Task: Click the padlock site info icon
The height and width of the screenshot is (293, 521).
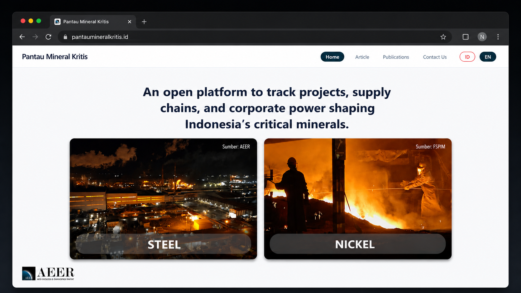Action: coord(65,37)
